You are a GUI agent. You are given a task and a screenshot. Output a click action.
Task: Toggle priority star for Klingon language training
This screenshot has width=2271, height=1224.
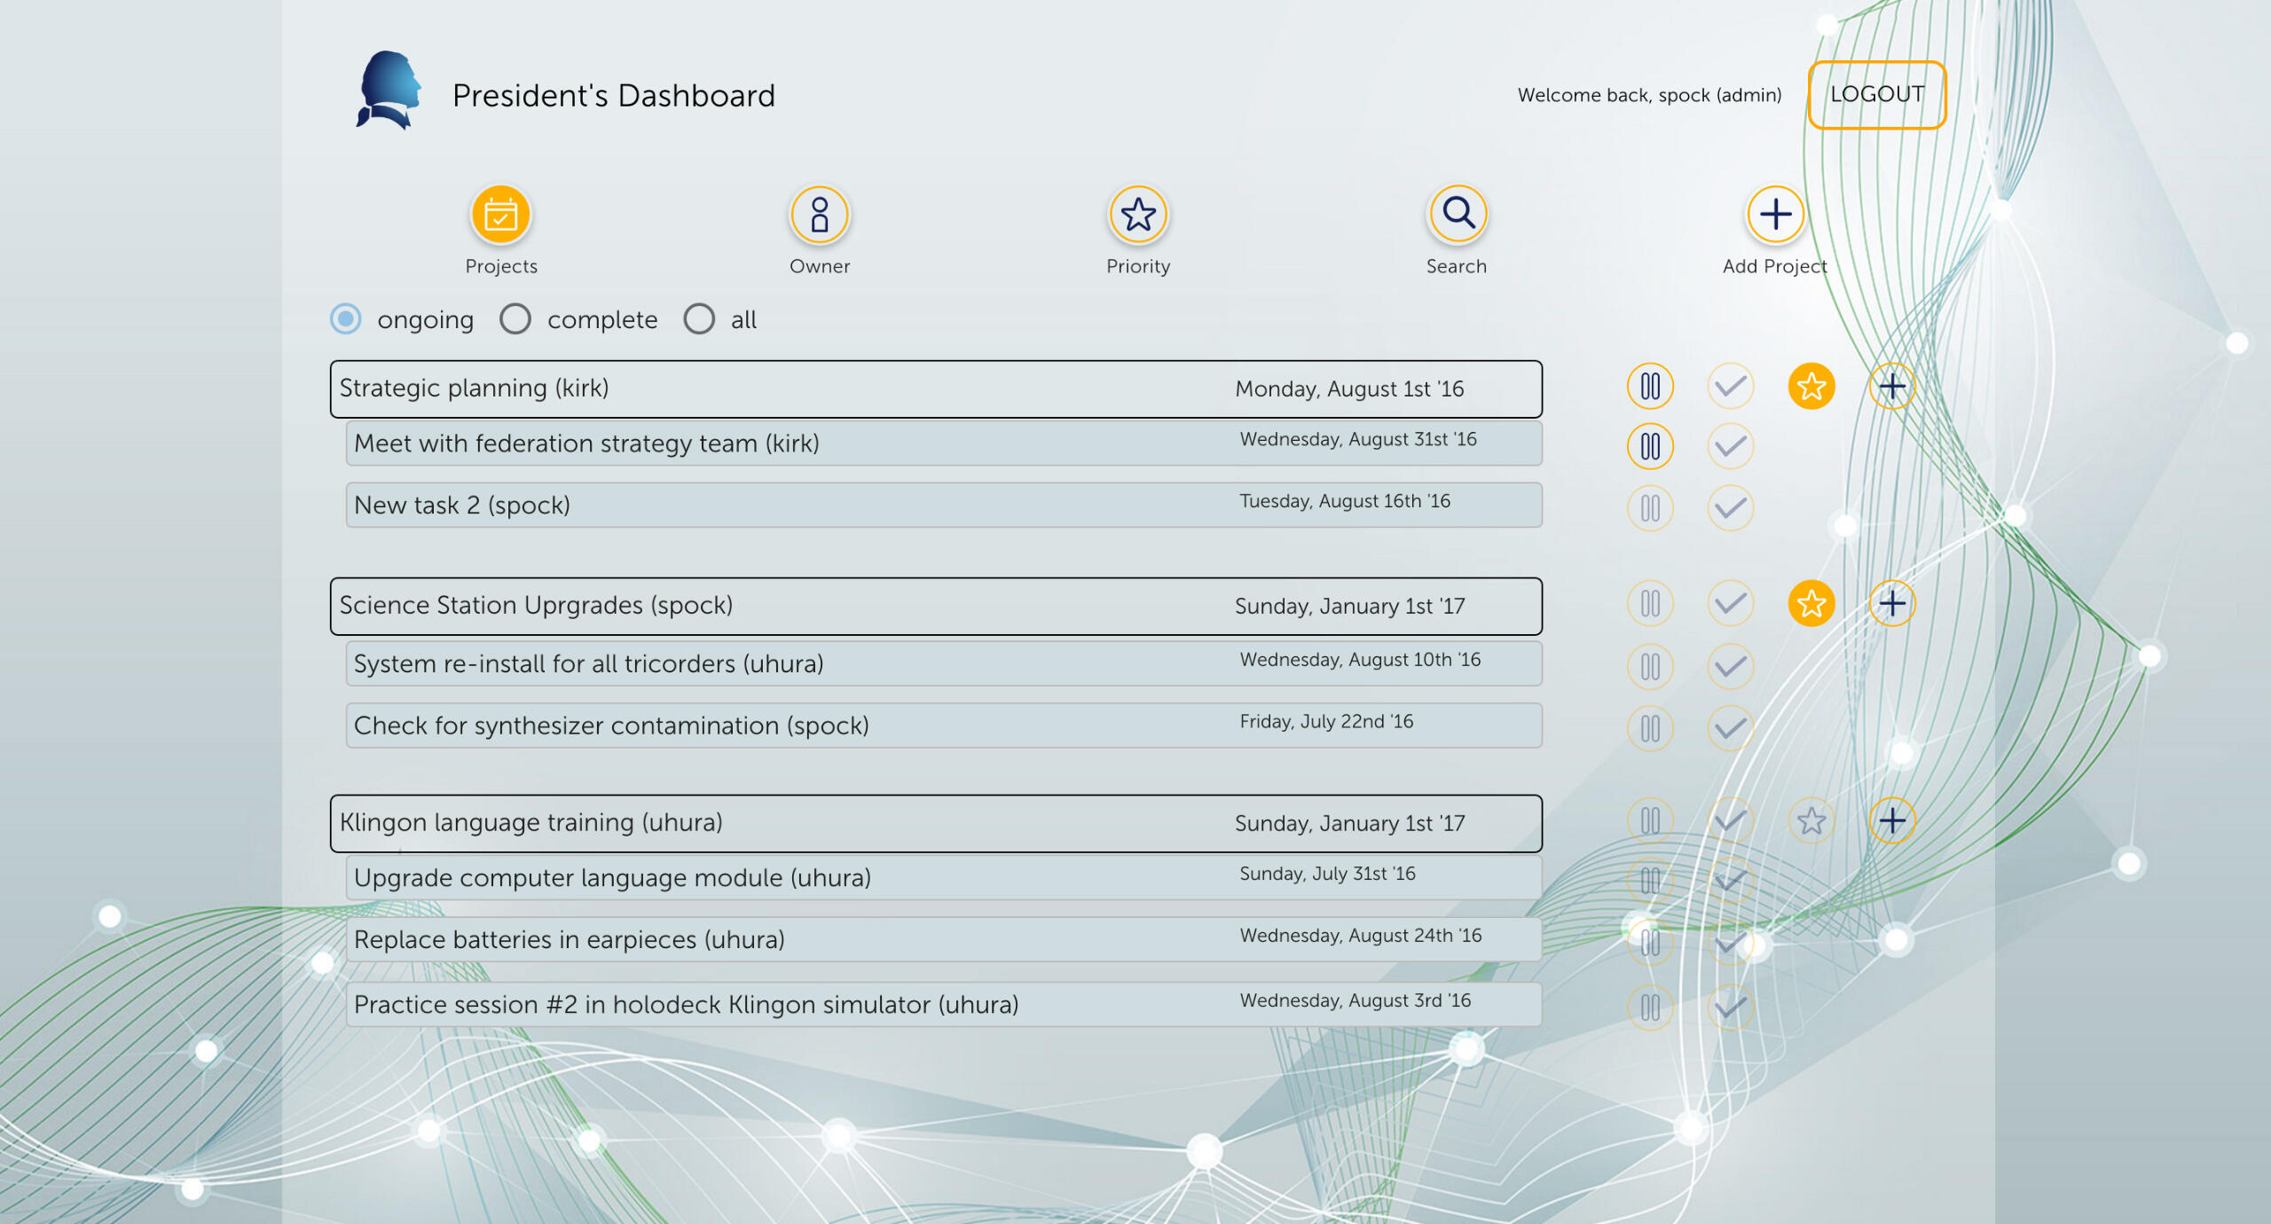pos(1811,821)
